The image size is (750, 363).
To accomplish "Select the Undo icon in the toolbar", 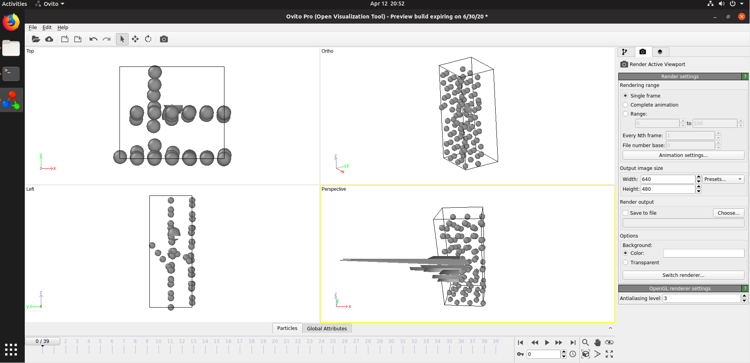I will pyautogui.click(x=93, y=39).
